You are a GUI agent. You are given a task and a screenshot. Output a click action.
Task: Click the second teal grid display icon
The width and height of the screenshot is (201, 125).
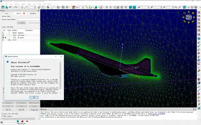tap(134, 7)
